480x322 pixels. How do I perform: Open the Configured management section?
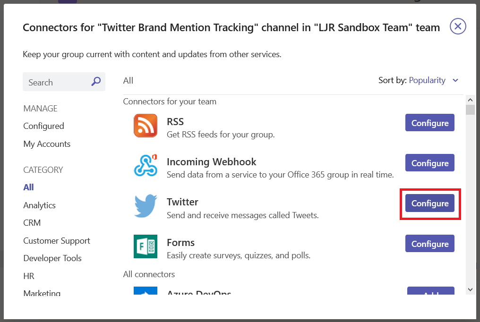44,126
